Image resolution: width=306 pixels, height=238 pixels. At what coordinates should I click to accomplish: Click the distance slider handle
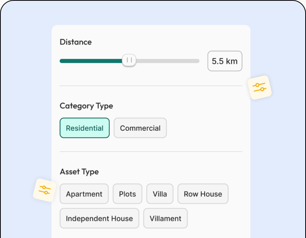(129, 60)
